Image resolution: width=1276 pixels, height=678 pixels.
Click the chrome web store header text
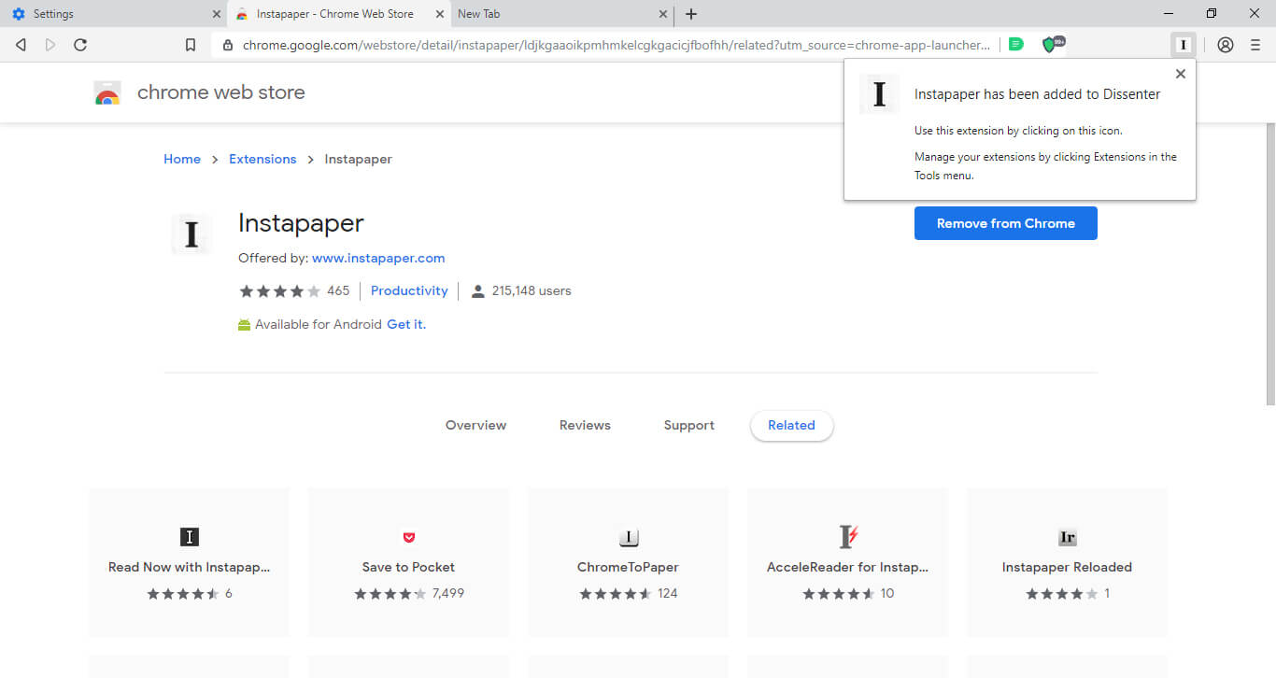pyautogui.click(x=221, y=92)
